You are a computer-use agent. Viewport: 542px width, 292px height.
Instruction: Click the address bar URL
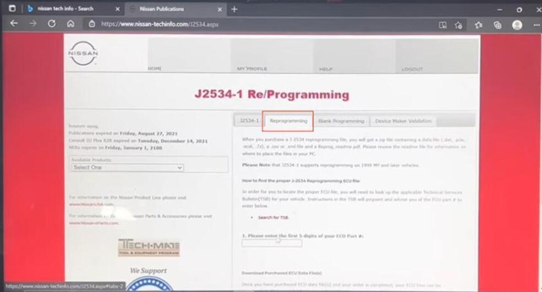coord(160,24)
